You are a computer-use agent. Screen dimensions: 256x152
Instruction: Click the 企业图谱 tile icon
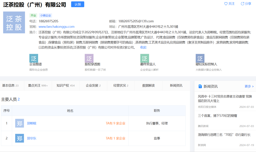[x=34, y=58]
